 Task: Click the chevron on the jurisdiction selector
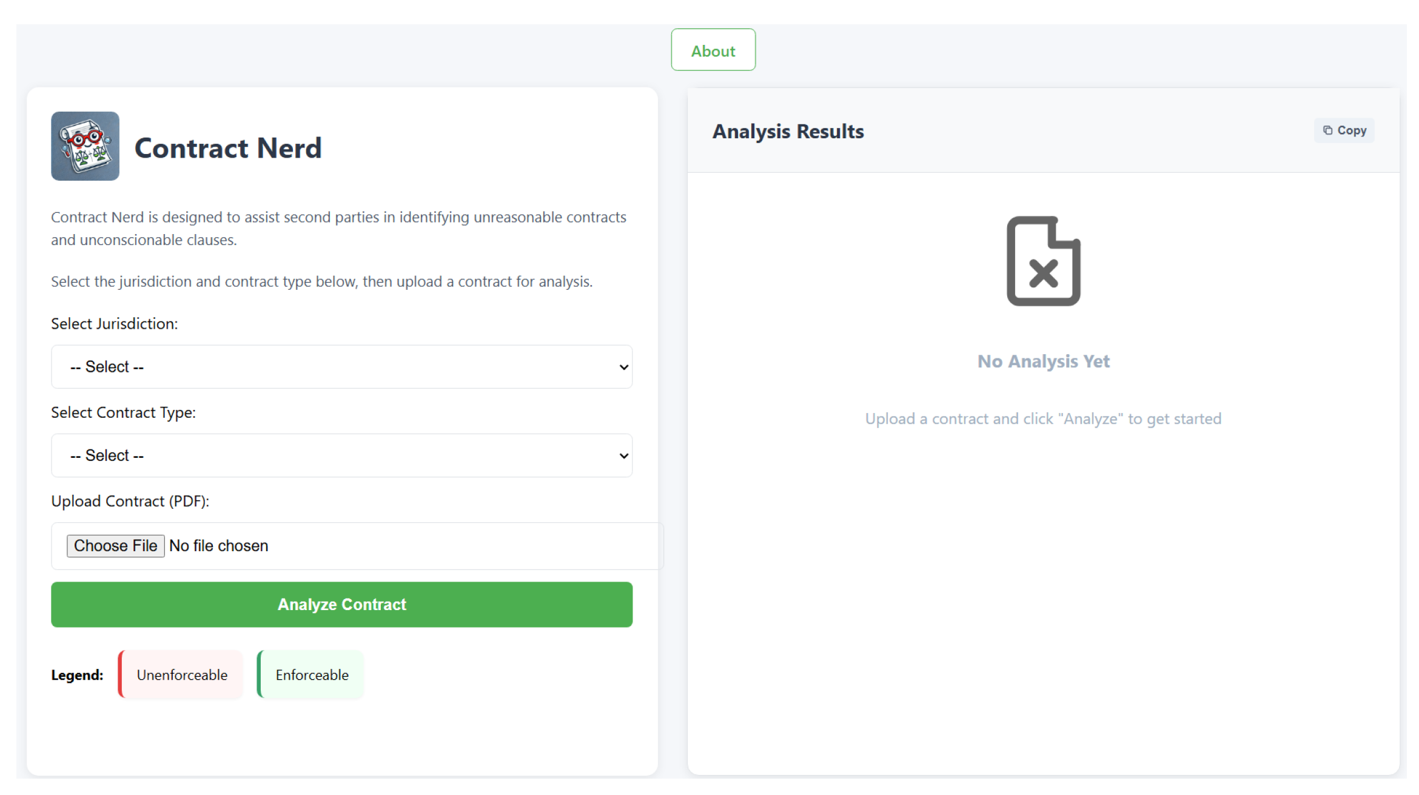coord(622,366)
